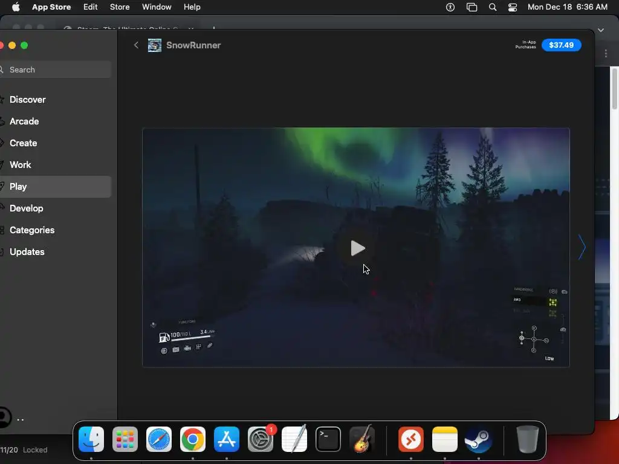
Task: Open the Store menu
Action: point(120,7)
